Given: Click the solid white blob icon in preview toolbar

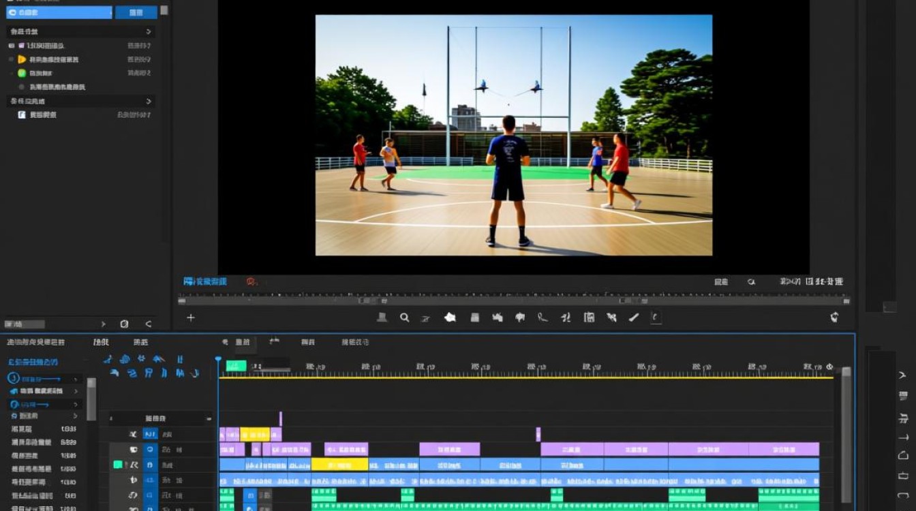Looking at the screenshot, I should point(450,317).
